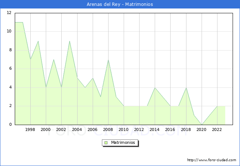Click the data peak at year 2014
The width and height of the screenshot is (240, 166).
155,87
